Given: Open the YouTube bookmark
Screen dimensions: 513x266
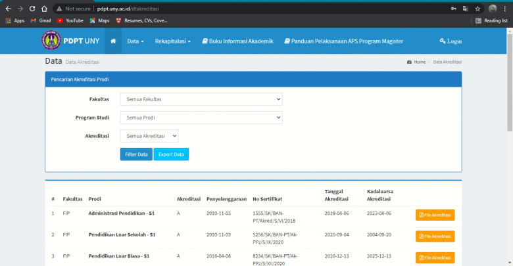Looking at the screenshot, I should 70,20.
